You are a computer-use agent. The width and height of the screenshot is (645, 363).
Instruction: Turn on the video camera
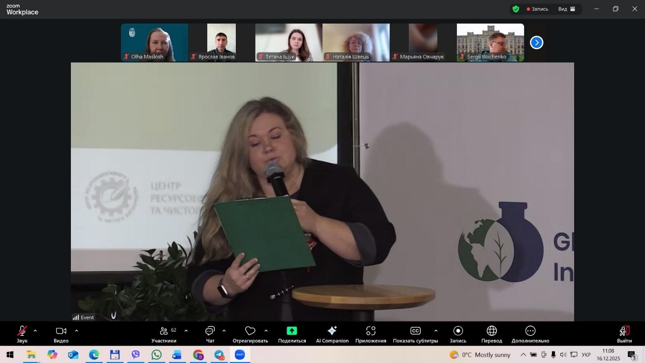pos(61,331)
